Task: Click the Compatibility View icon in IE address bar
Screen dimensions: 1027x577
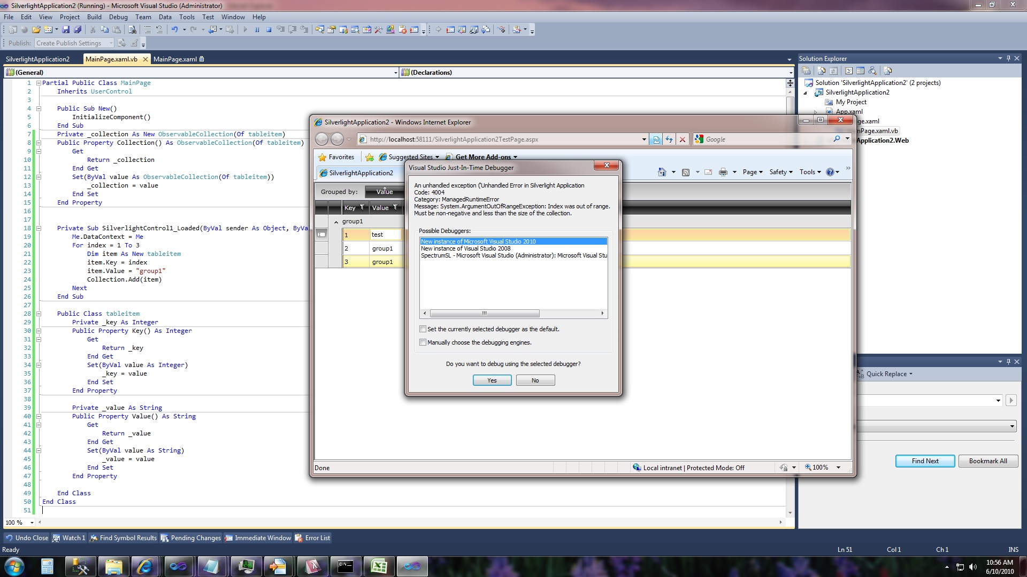Action: tap(656, 139)
